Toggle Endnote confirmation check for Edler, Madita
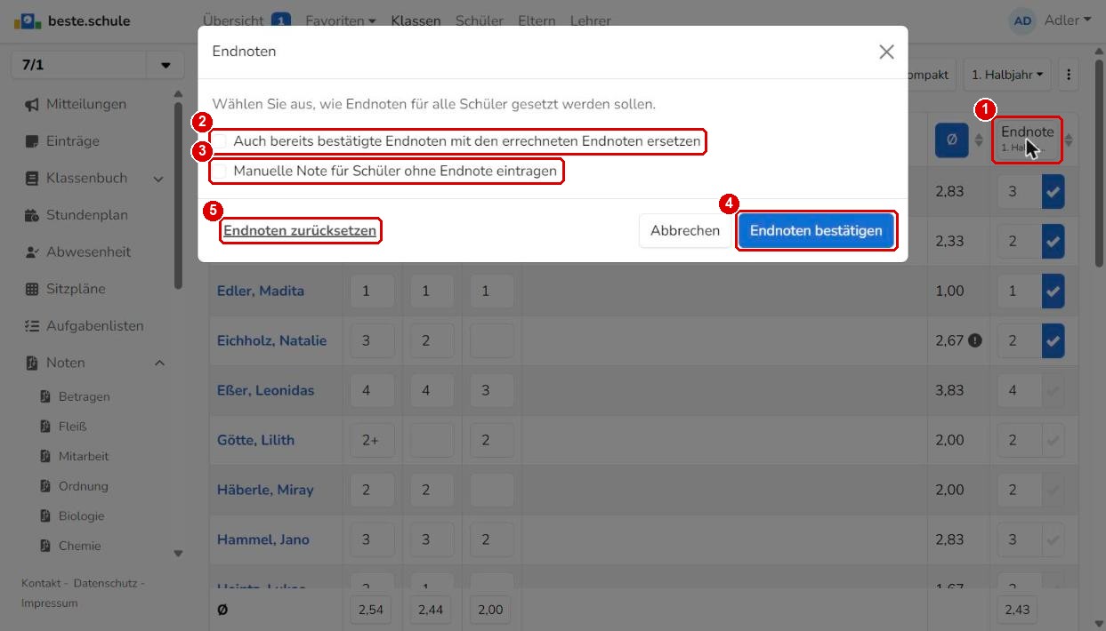This screenshot has height=631, width=1106. point(1053,291)
